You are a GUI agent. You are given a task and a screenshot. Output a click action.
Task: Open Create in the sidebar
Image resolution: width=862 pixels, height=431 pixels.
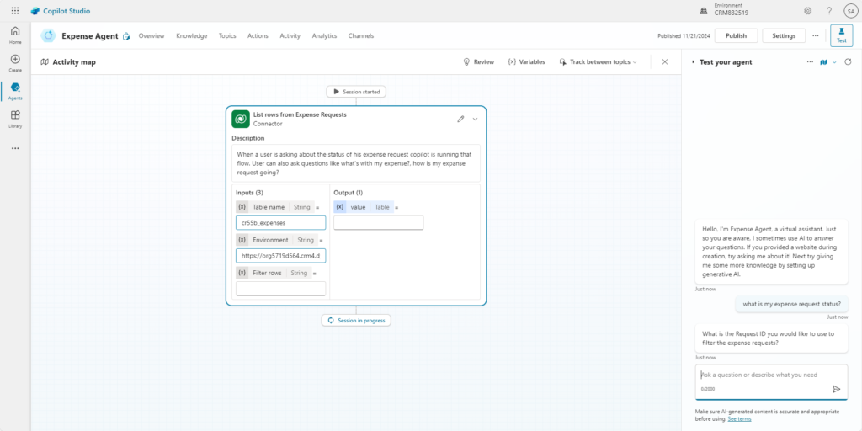pyautogui.click(x=15, y=62)
